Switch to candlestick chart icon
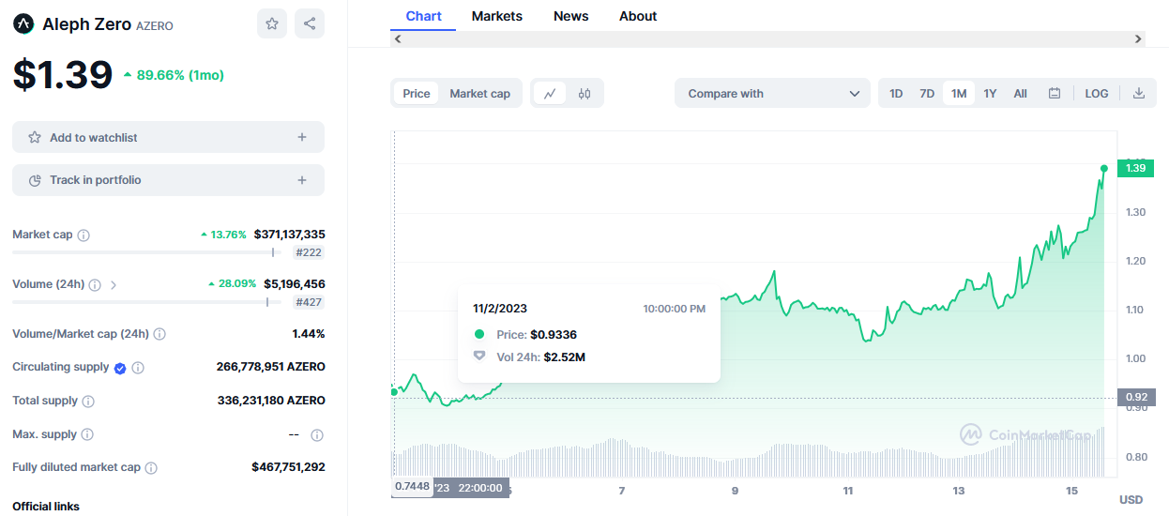1169x516 pixels. 584,94
